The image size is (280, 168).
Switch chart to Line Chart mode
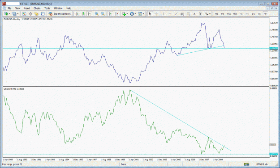[90, 14]
